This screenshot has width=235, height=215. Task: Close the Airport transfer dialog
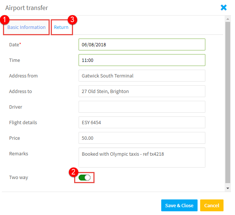coord(224,7)
